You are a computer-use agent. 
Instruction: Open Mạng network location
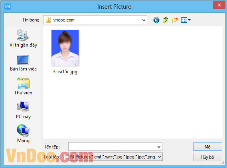pos(23,134)
